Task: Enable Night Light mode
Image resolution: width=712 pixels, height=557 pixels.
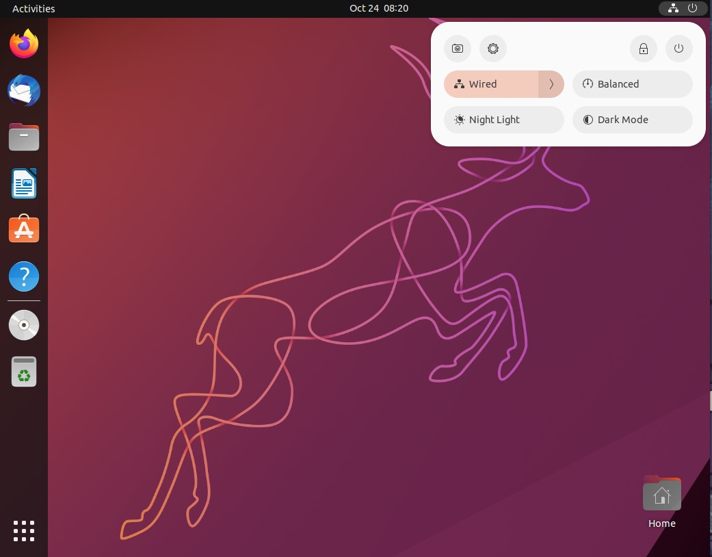Action: click(504, 120)
